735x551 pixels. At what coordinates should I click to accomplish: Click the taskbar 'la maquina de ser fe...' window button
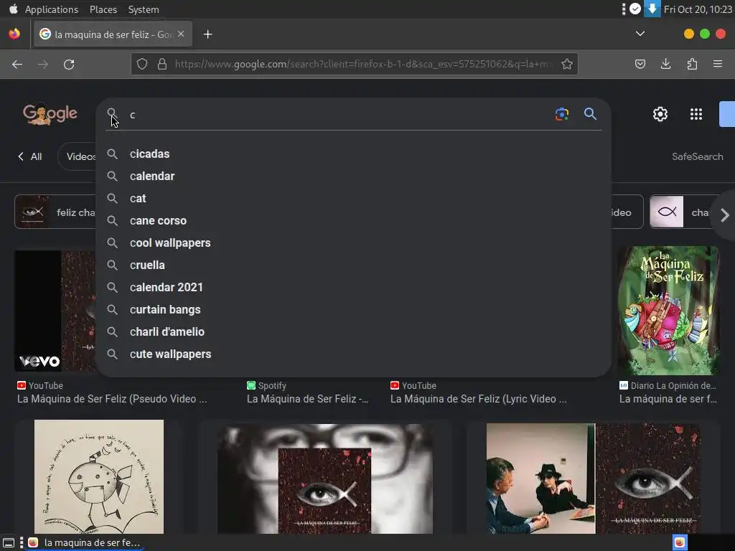click(x=85, y=542)
